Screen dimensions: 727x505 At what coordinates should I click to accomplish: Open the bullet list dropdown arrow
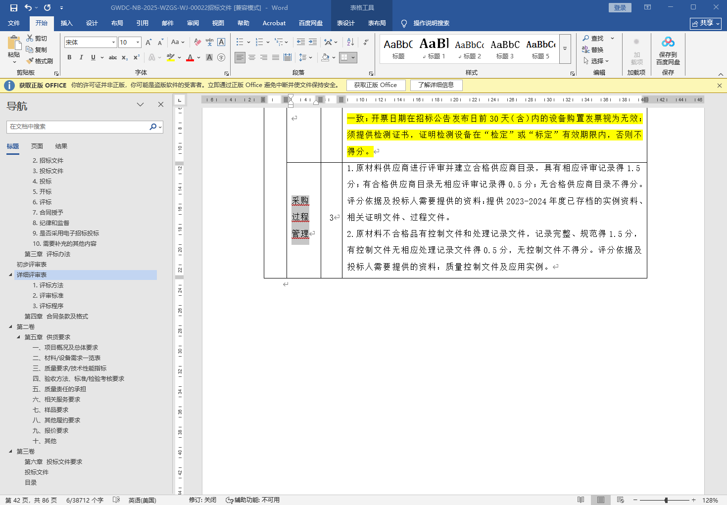pyautogui.click(x=248, y=42)
